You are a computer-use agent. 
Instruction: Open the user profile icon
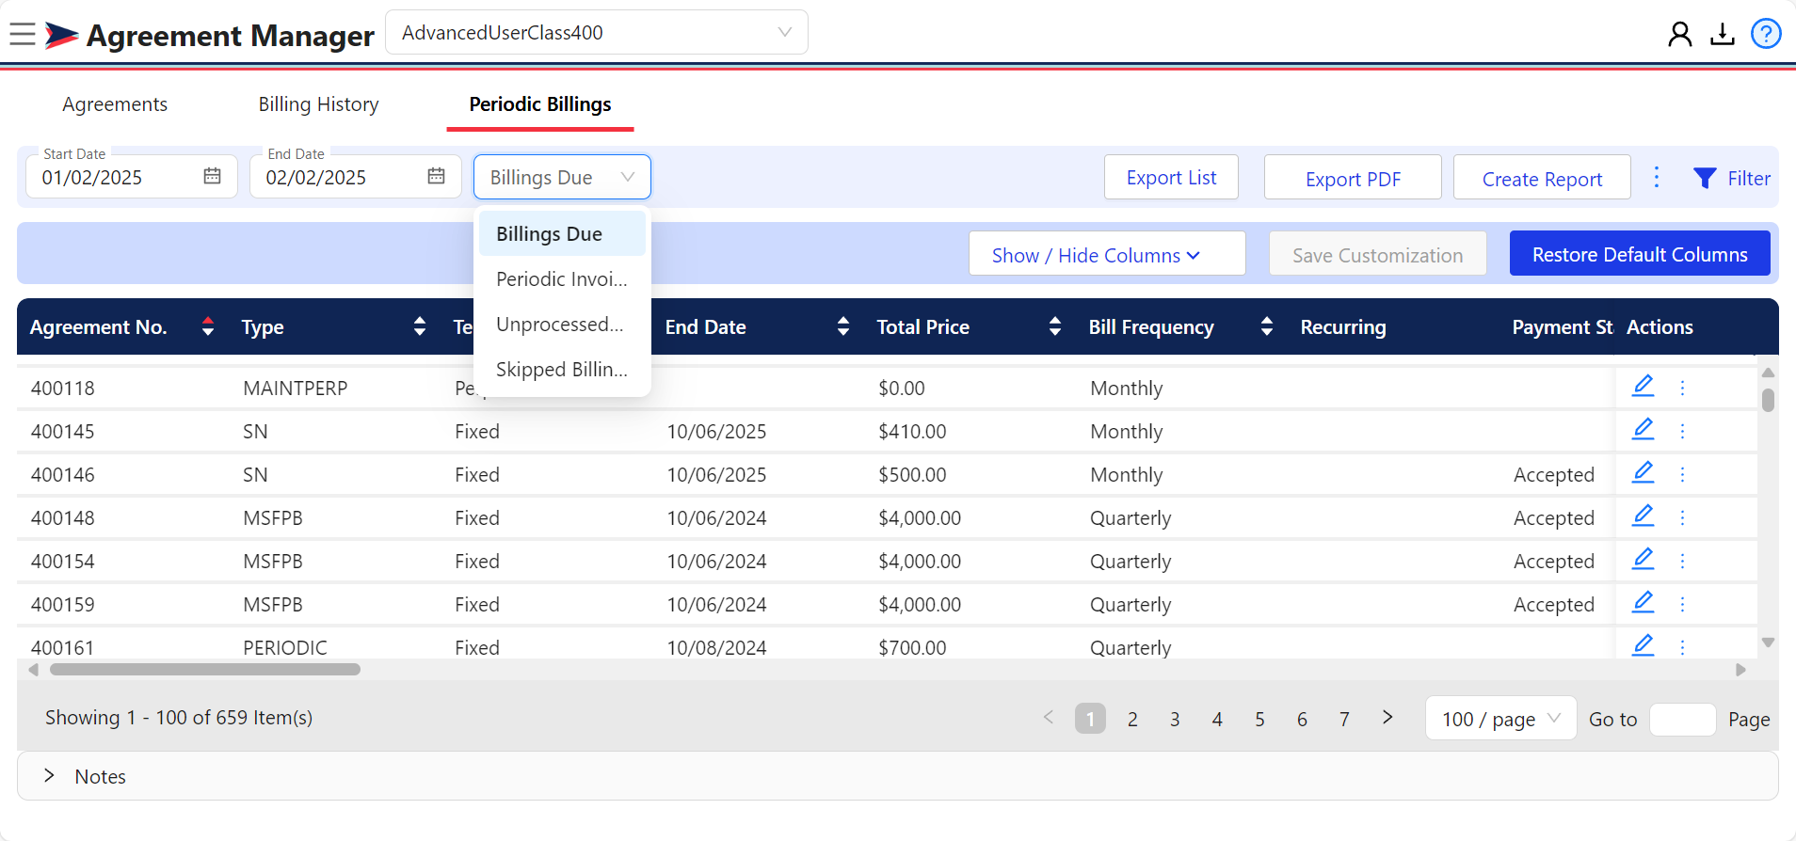(1680, 35)
